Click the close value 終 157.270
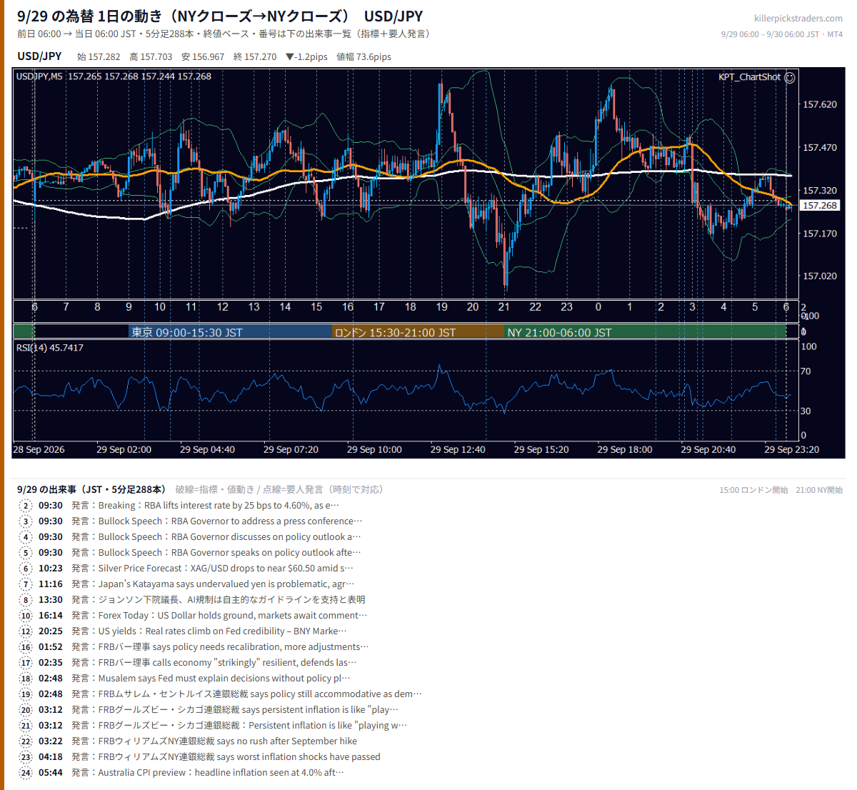The height and width of the screenshot is (790, 857). tap(255, 57)
